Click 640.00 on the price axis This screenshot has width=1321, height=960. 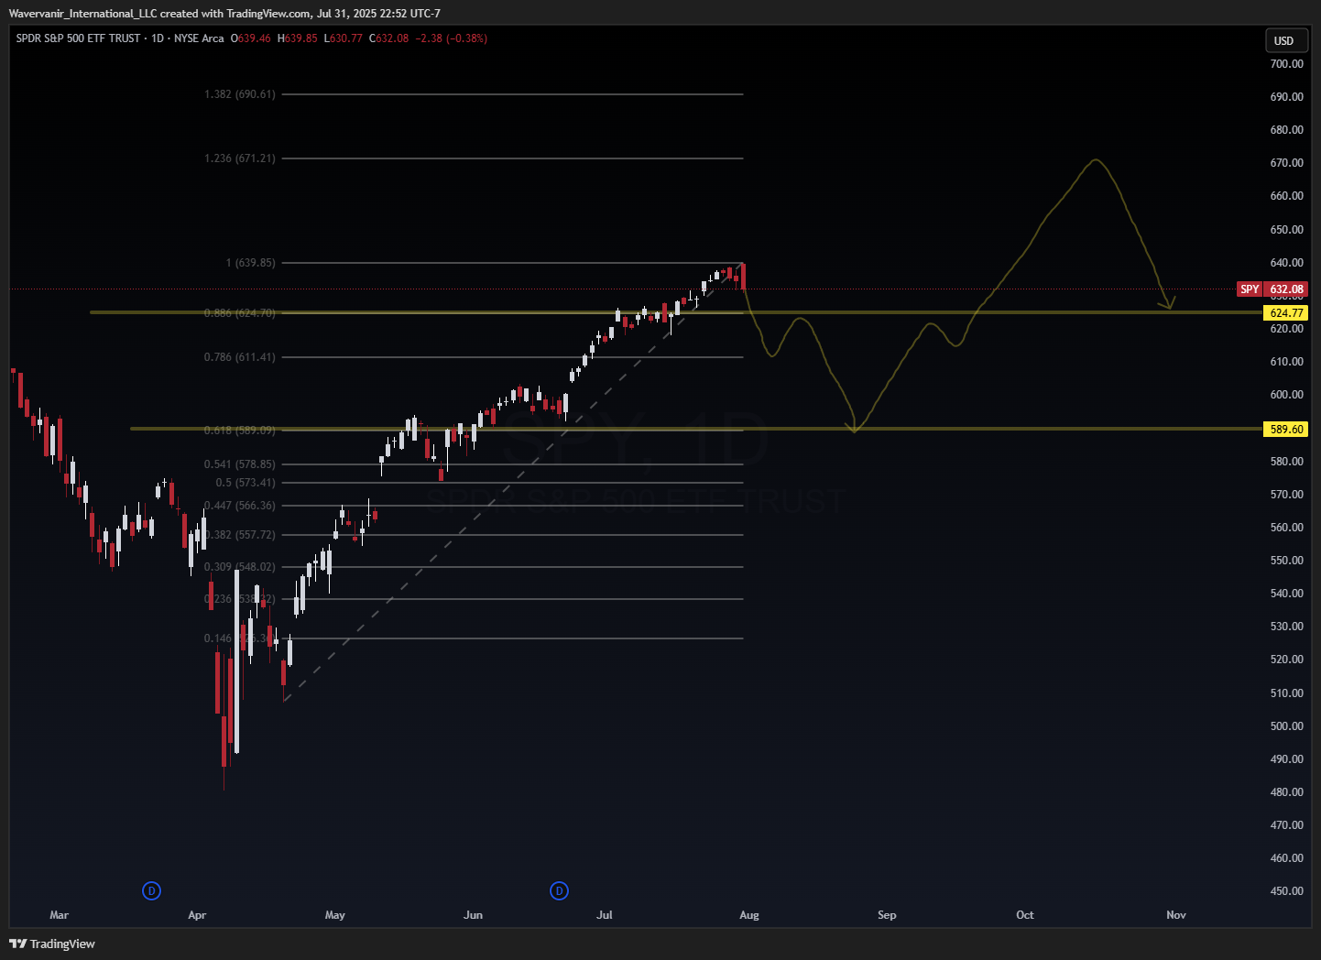(x=1286, y=263)
